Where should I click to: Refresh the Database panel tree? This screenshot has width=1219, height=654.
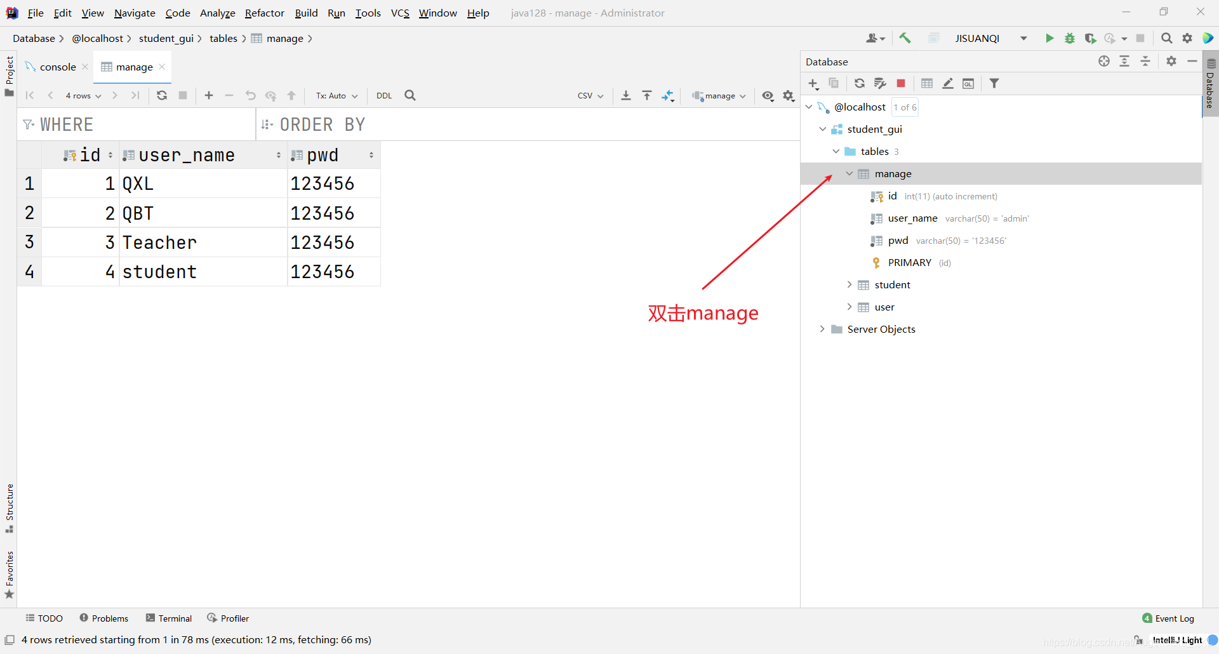click(860, 83)
